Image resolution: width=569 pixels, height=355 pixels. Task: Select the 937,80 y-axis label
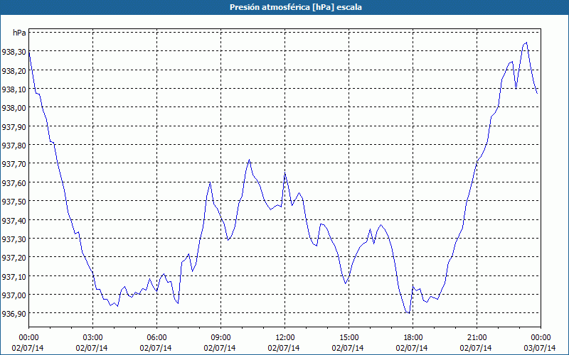(x=14, y=146)
